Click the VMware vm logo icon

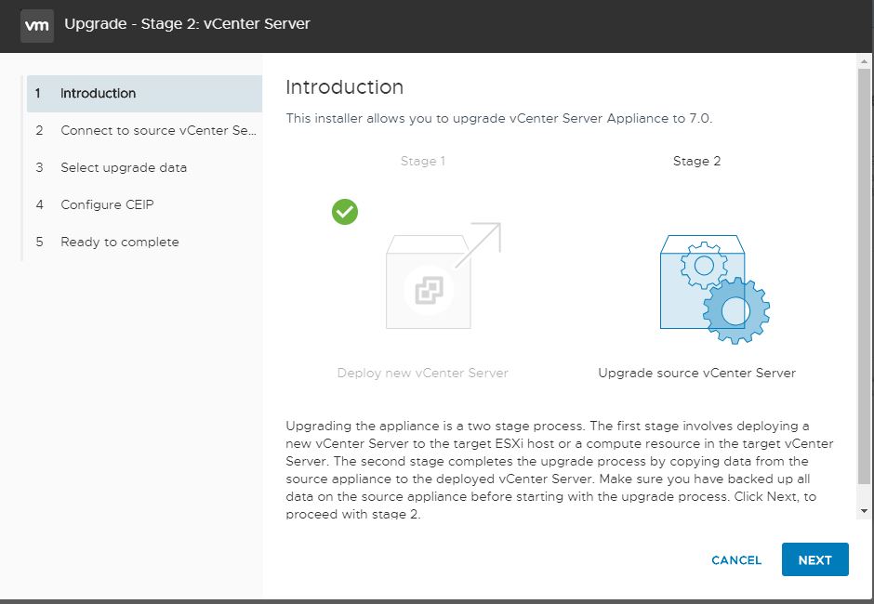tap(37, 26)
